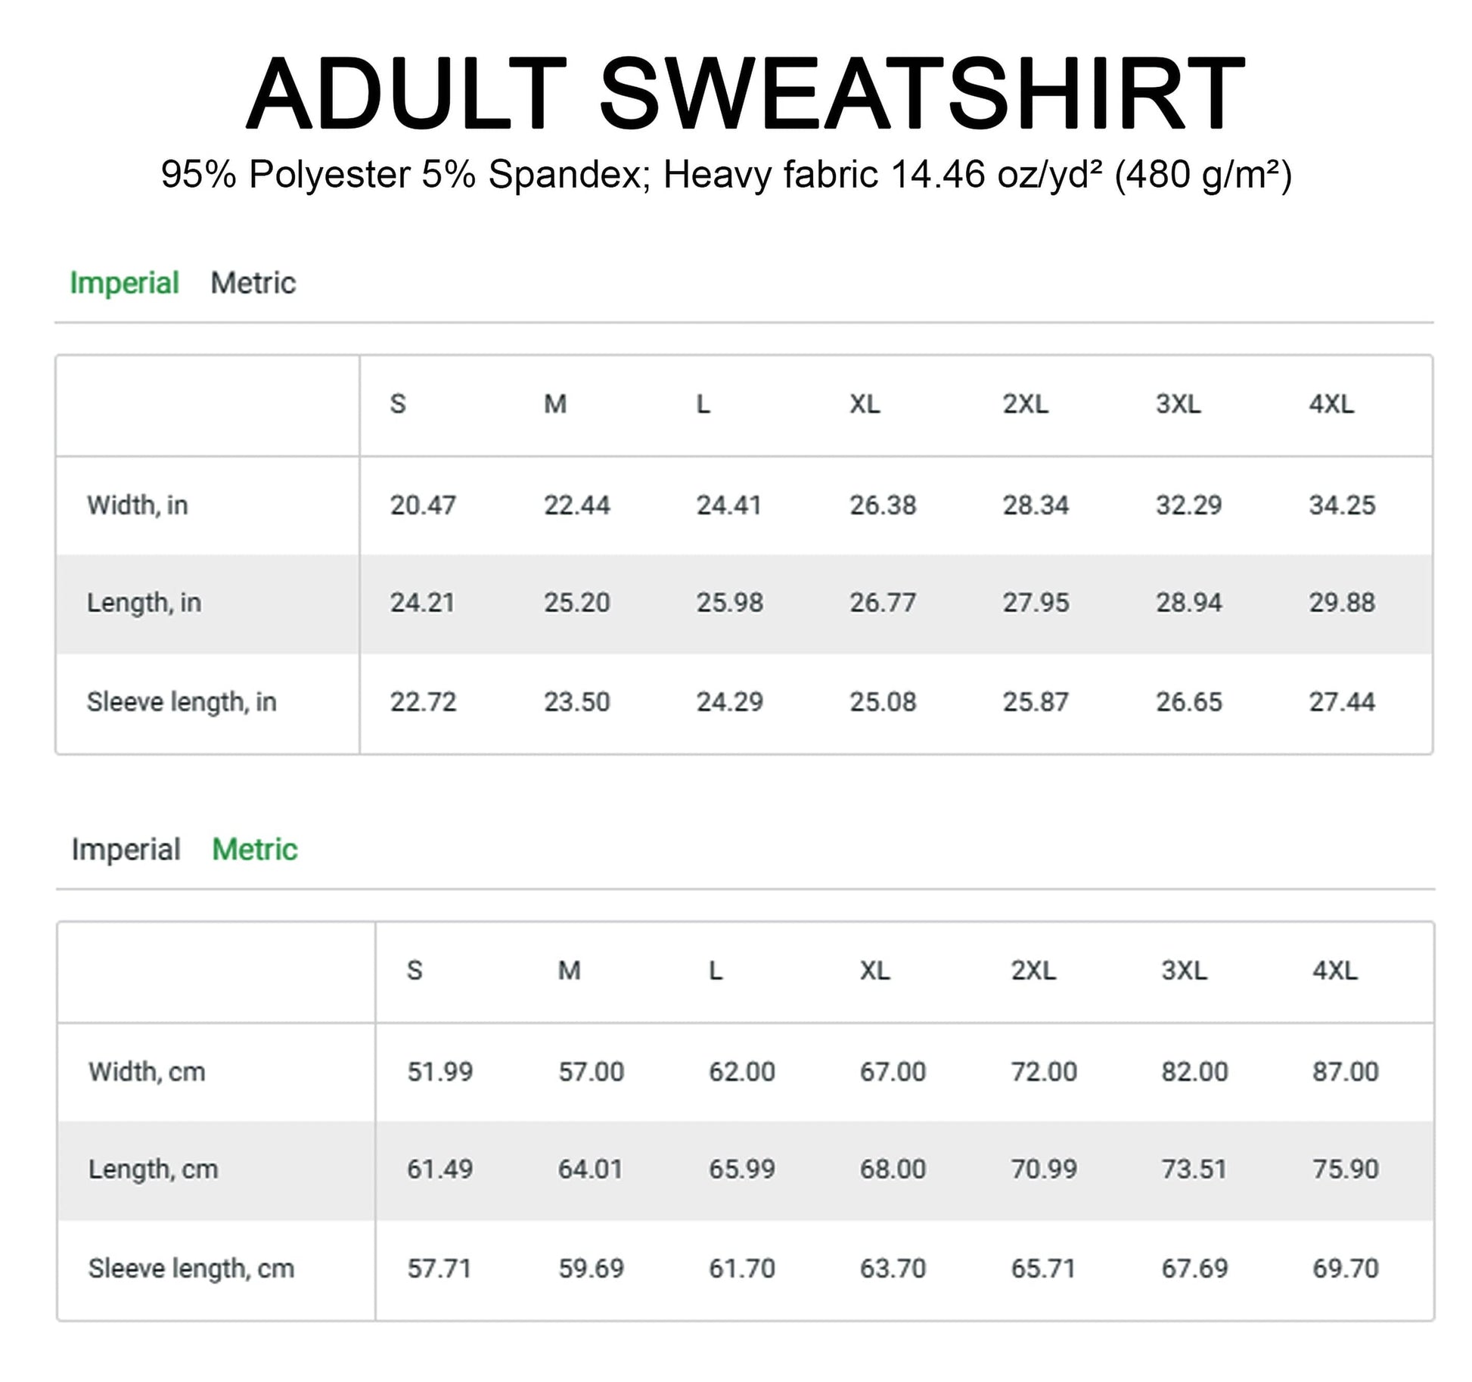The width and height of the screenshot is (1472, 1382).
Task: Click the 64.01 length value for size M
Action: click(590, 1169)
